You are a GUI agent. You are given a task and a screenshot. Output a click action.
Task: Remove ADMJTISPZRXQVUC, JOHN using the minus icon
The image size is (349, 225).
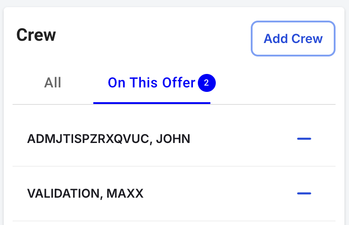304,139
